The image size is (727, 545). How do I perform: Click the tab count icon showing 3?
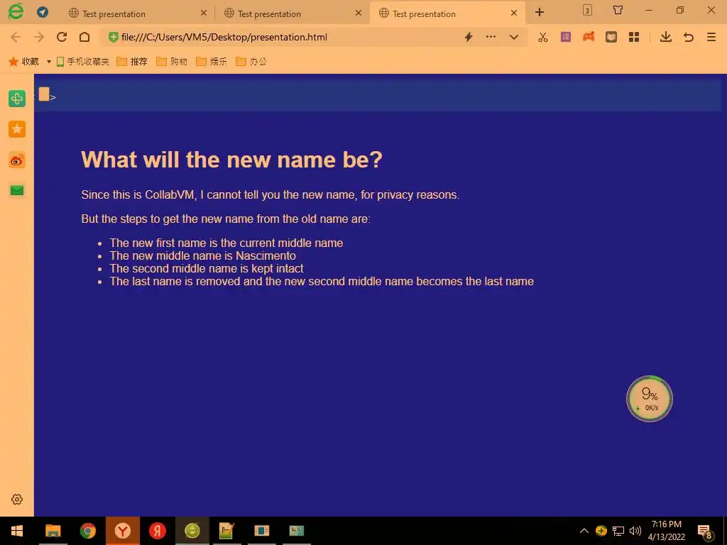pyautogui.click(x=587, y=10)
